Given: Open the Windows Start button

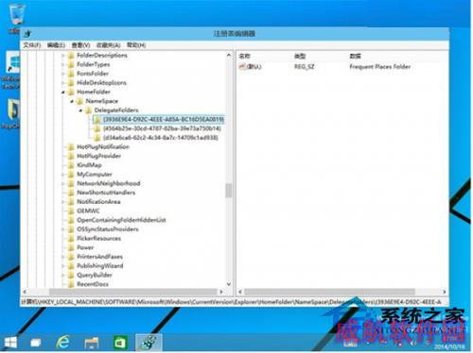Looking at the screenshot, I should click(x=10, y=343).
